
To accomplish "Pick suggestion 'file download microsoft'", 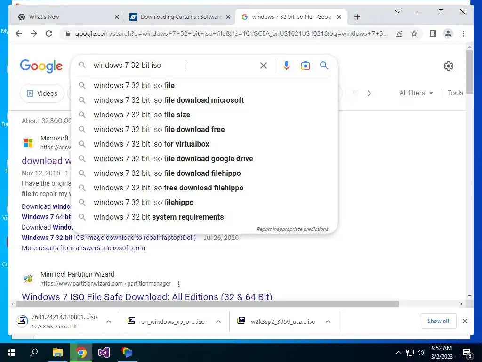I will [x=204, y=100].
